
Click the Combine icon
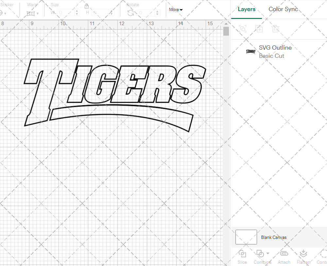click(x=260, y=254)
